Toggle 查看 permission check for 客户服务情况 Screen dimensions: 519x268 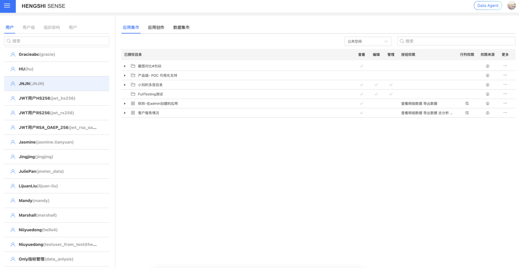click(x=361, y=113)
